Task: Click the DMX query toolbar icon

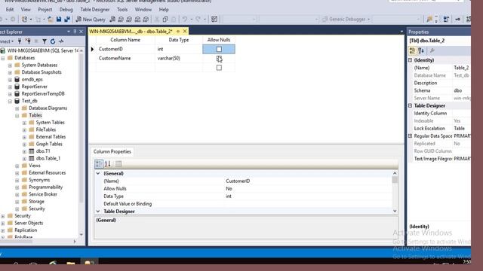Action: coord(129,20)
